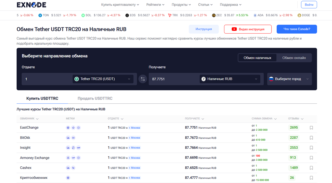Select the Продать USDTTRC tab

(x=95, y=98)
